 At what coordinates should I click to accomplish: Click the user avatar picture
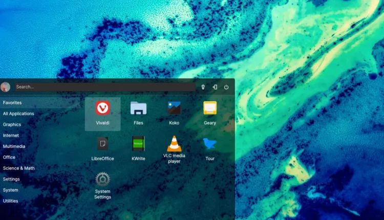(x=6, y=87)
